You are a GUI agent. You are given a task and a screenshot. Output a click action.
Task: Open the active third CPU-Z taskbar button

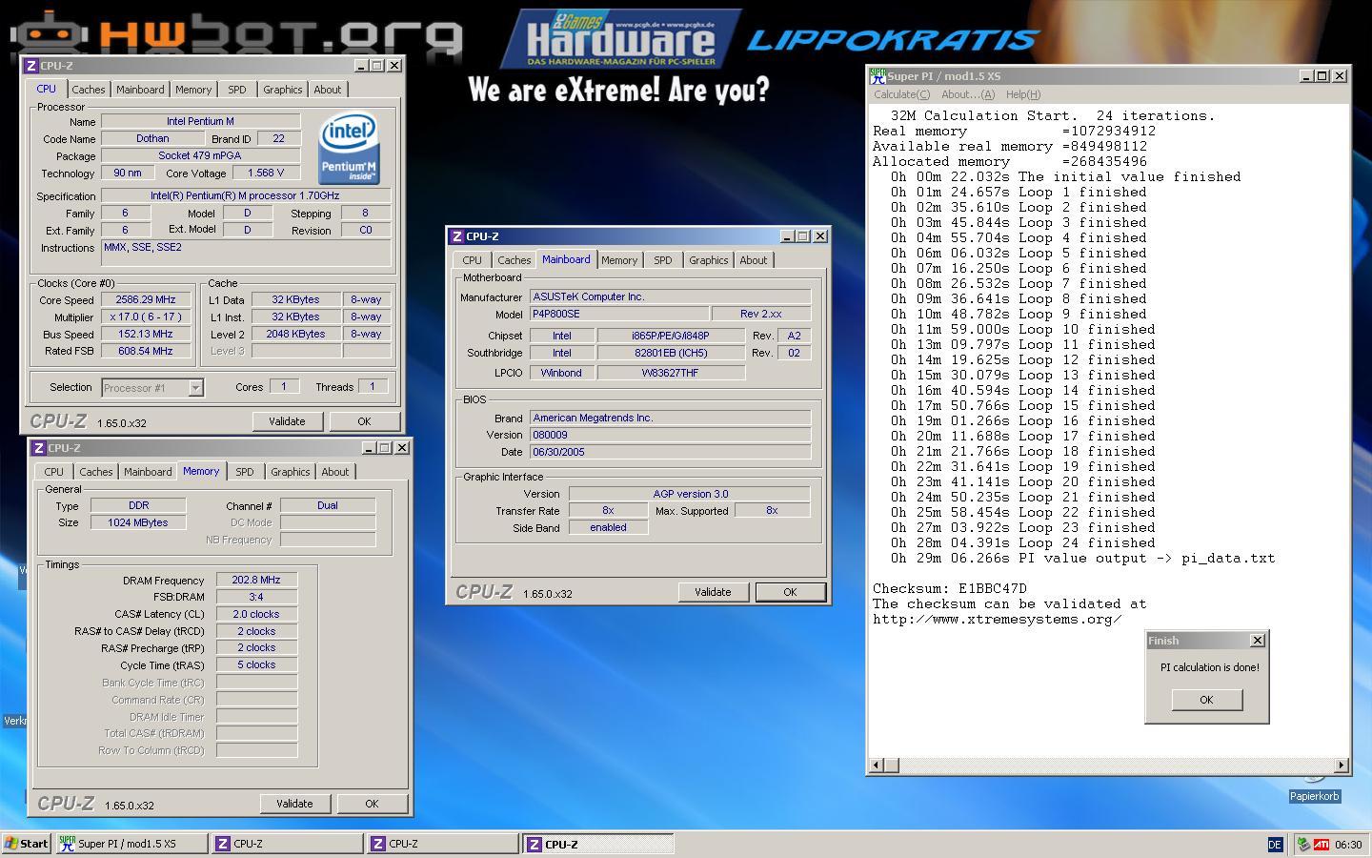pyautogui.click(x=598, y=844)
